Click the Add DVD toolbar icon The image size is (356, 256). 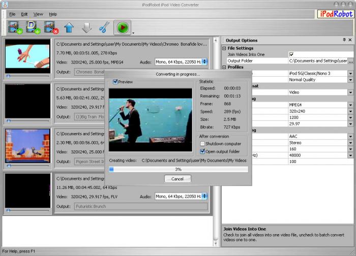coord(33,27)
